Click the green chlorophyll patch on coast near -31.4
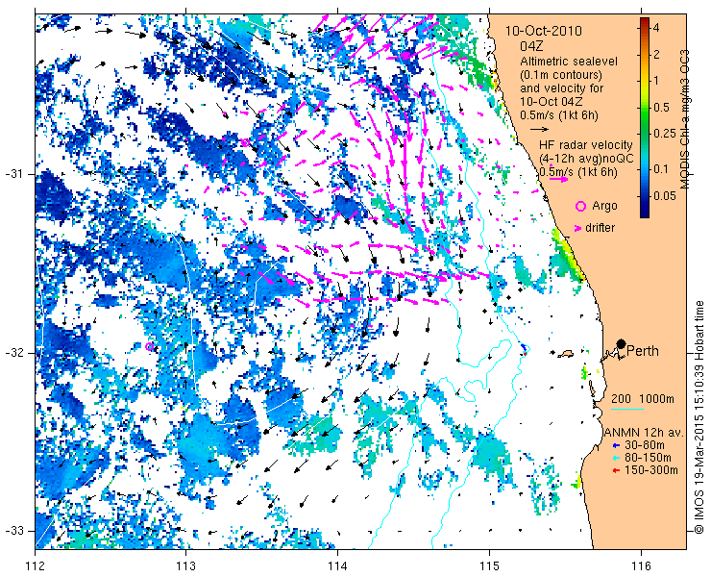This screenshot has height=577, width=711. click(x=567, y=253)
